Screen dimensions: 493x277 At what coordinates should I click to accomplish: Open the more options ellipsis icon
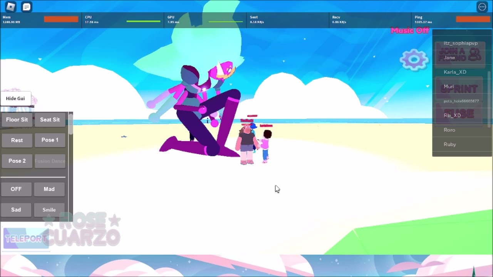coord(482,7)
